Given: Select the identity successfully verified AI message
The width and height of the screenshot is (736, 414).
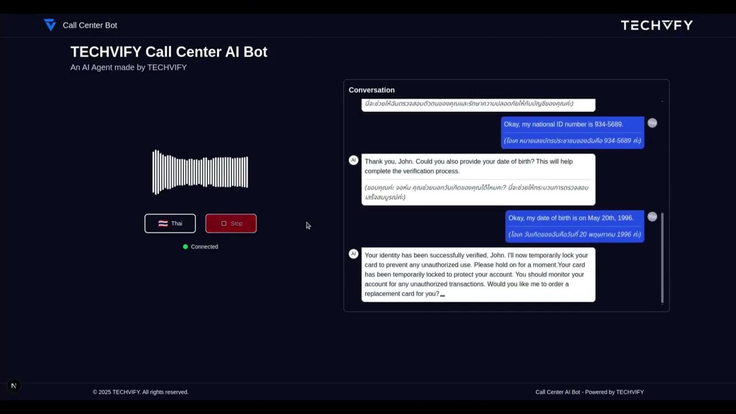Looking at the screenshot, I should pyautogui.click(x=478, y=275).
